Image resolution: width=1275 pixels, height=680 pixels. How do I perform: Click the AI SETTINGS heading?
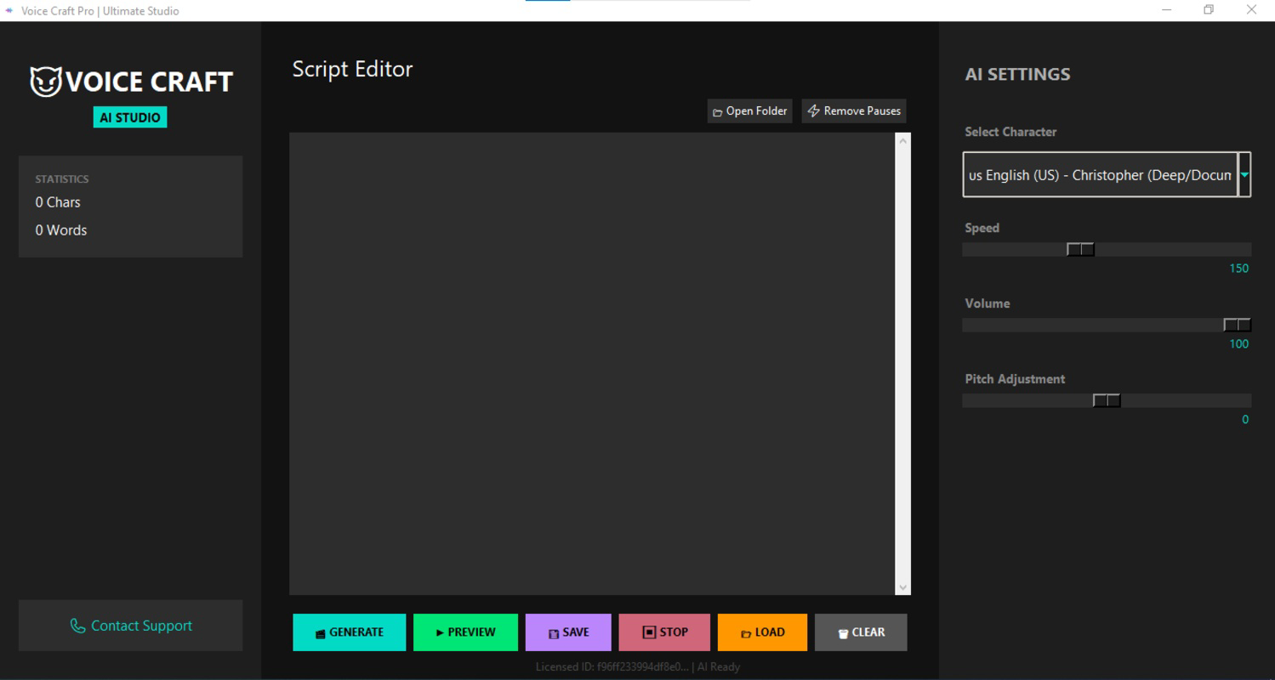pyautogui.click(x=1017, y=75)
